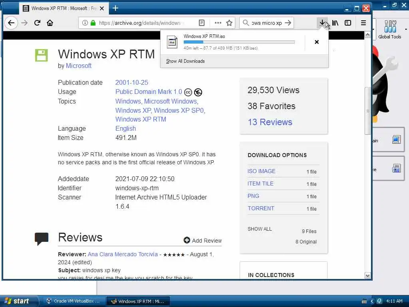409x307 pixels.
Task: Open reviewer Ana Clara Mercado Torcivia link
Action: pyautogui.click(x=123, y=255)
